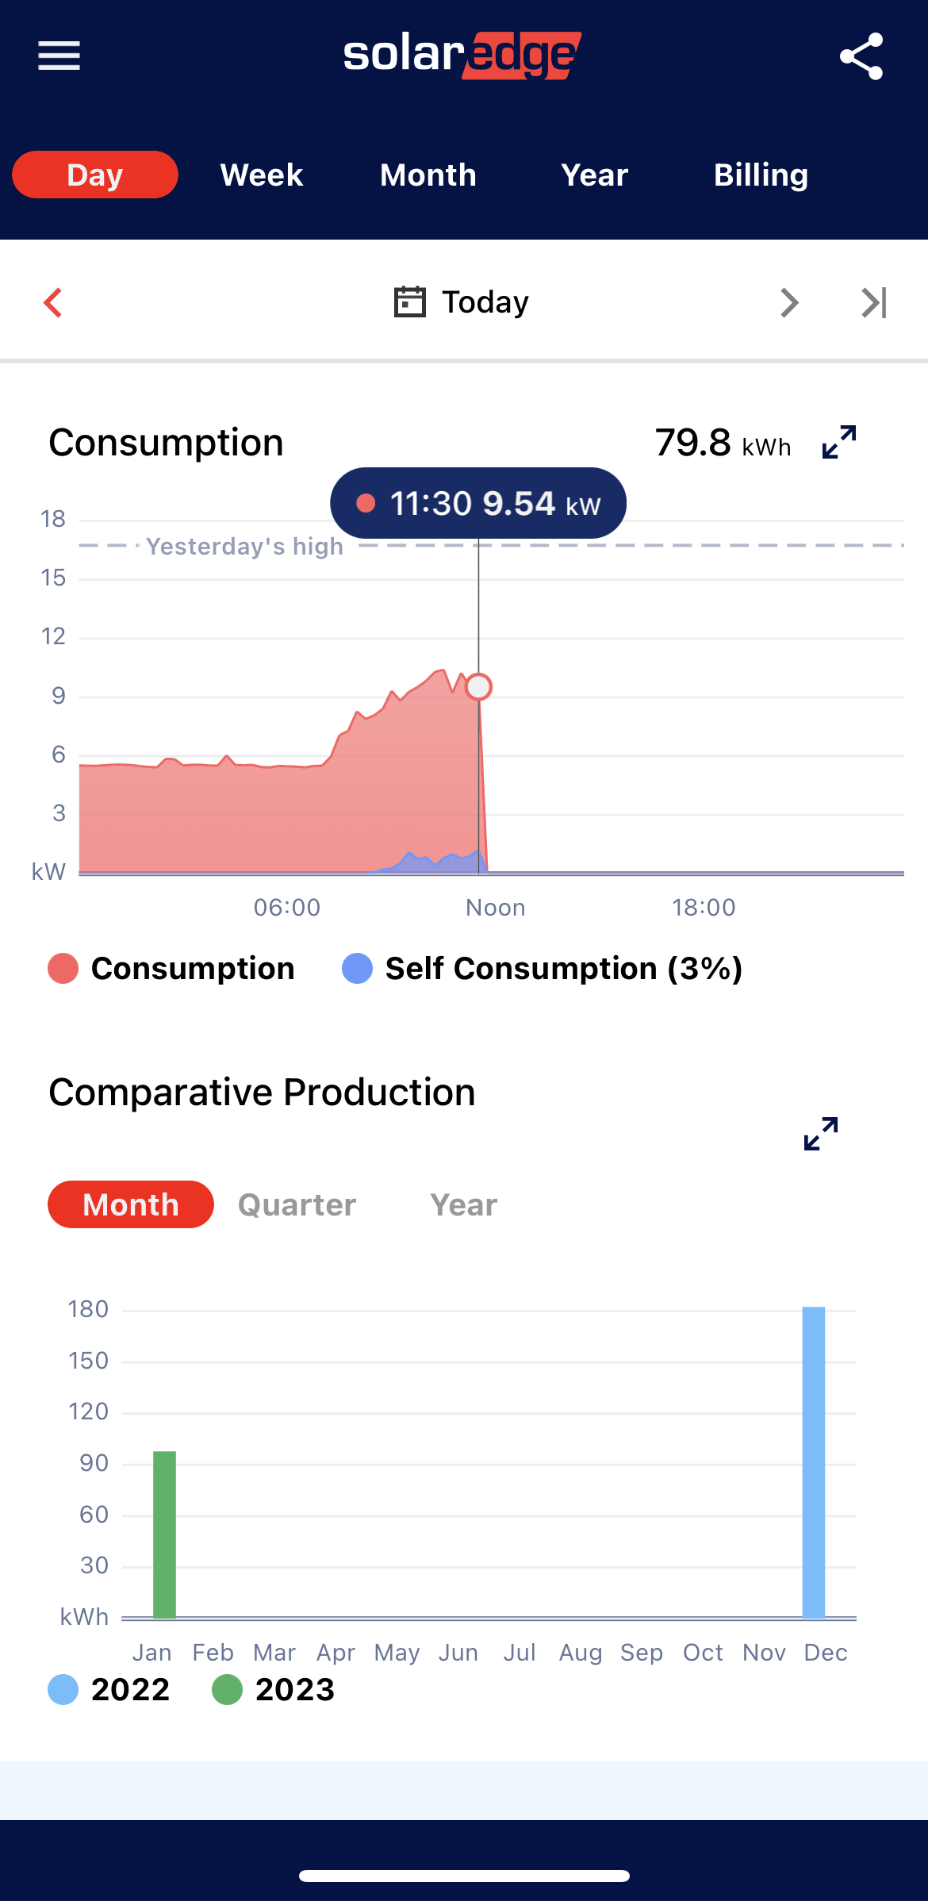Image resolution: width=928 pixels, height=1901 pixels.
Task: Open the hamburger menu
Action: (59, 56)
